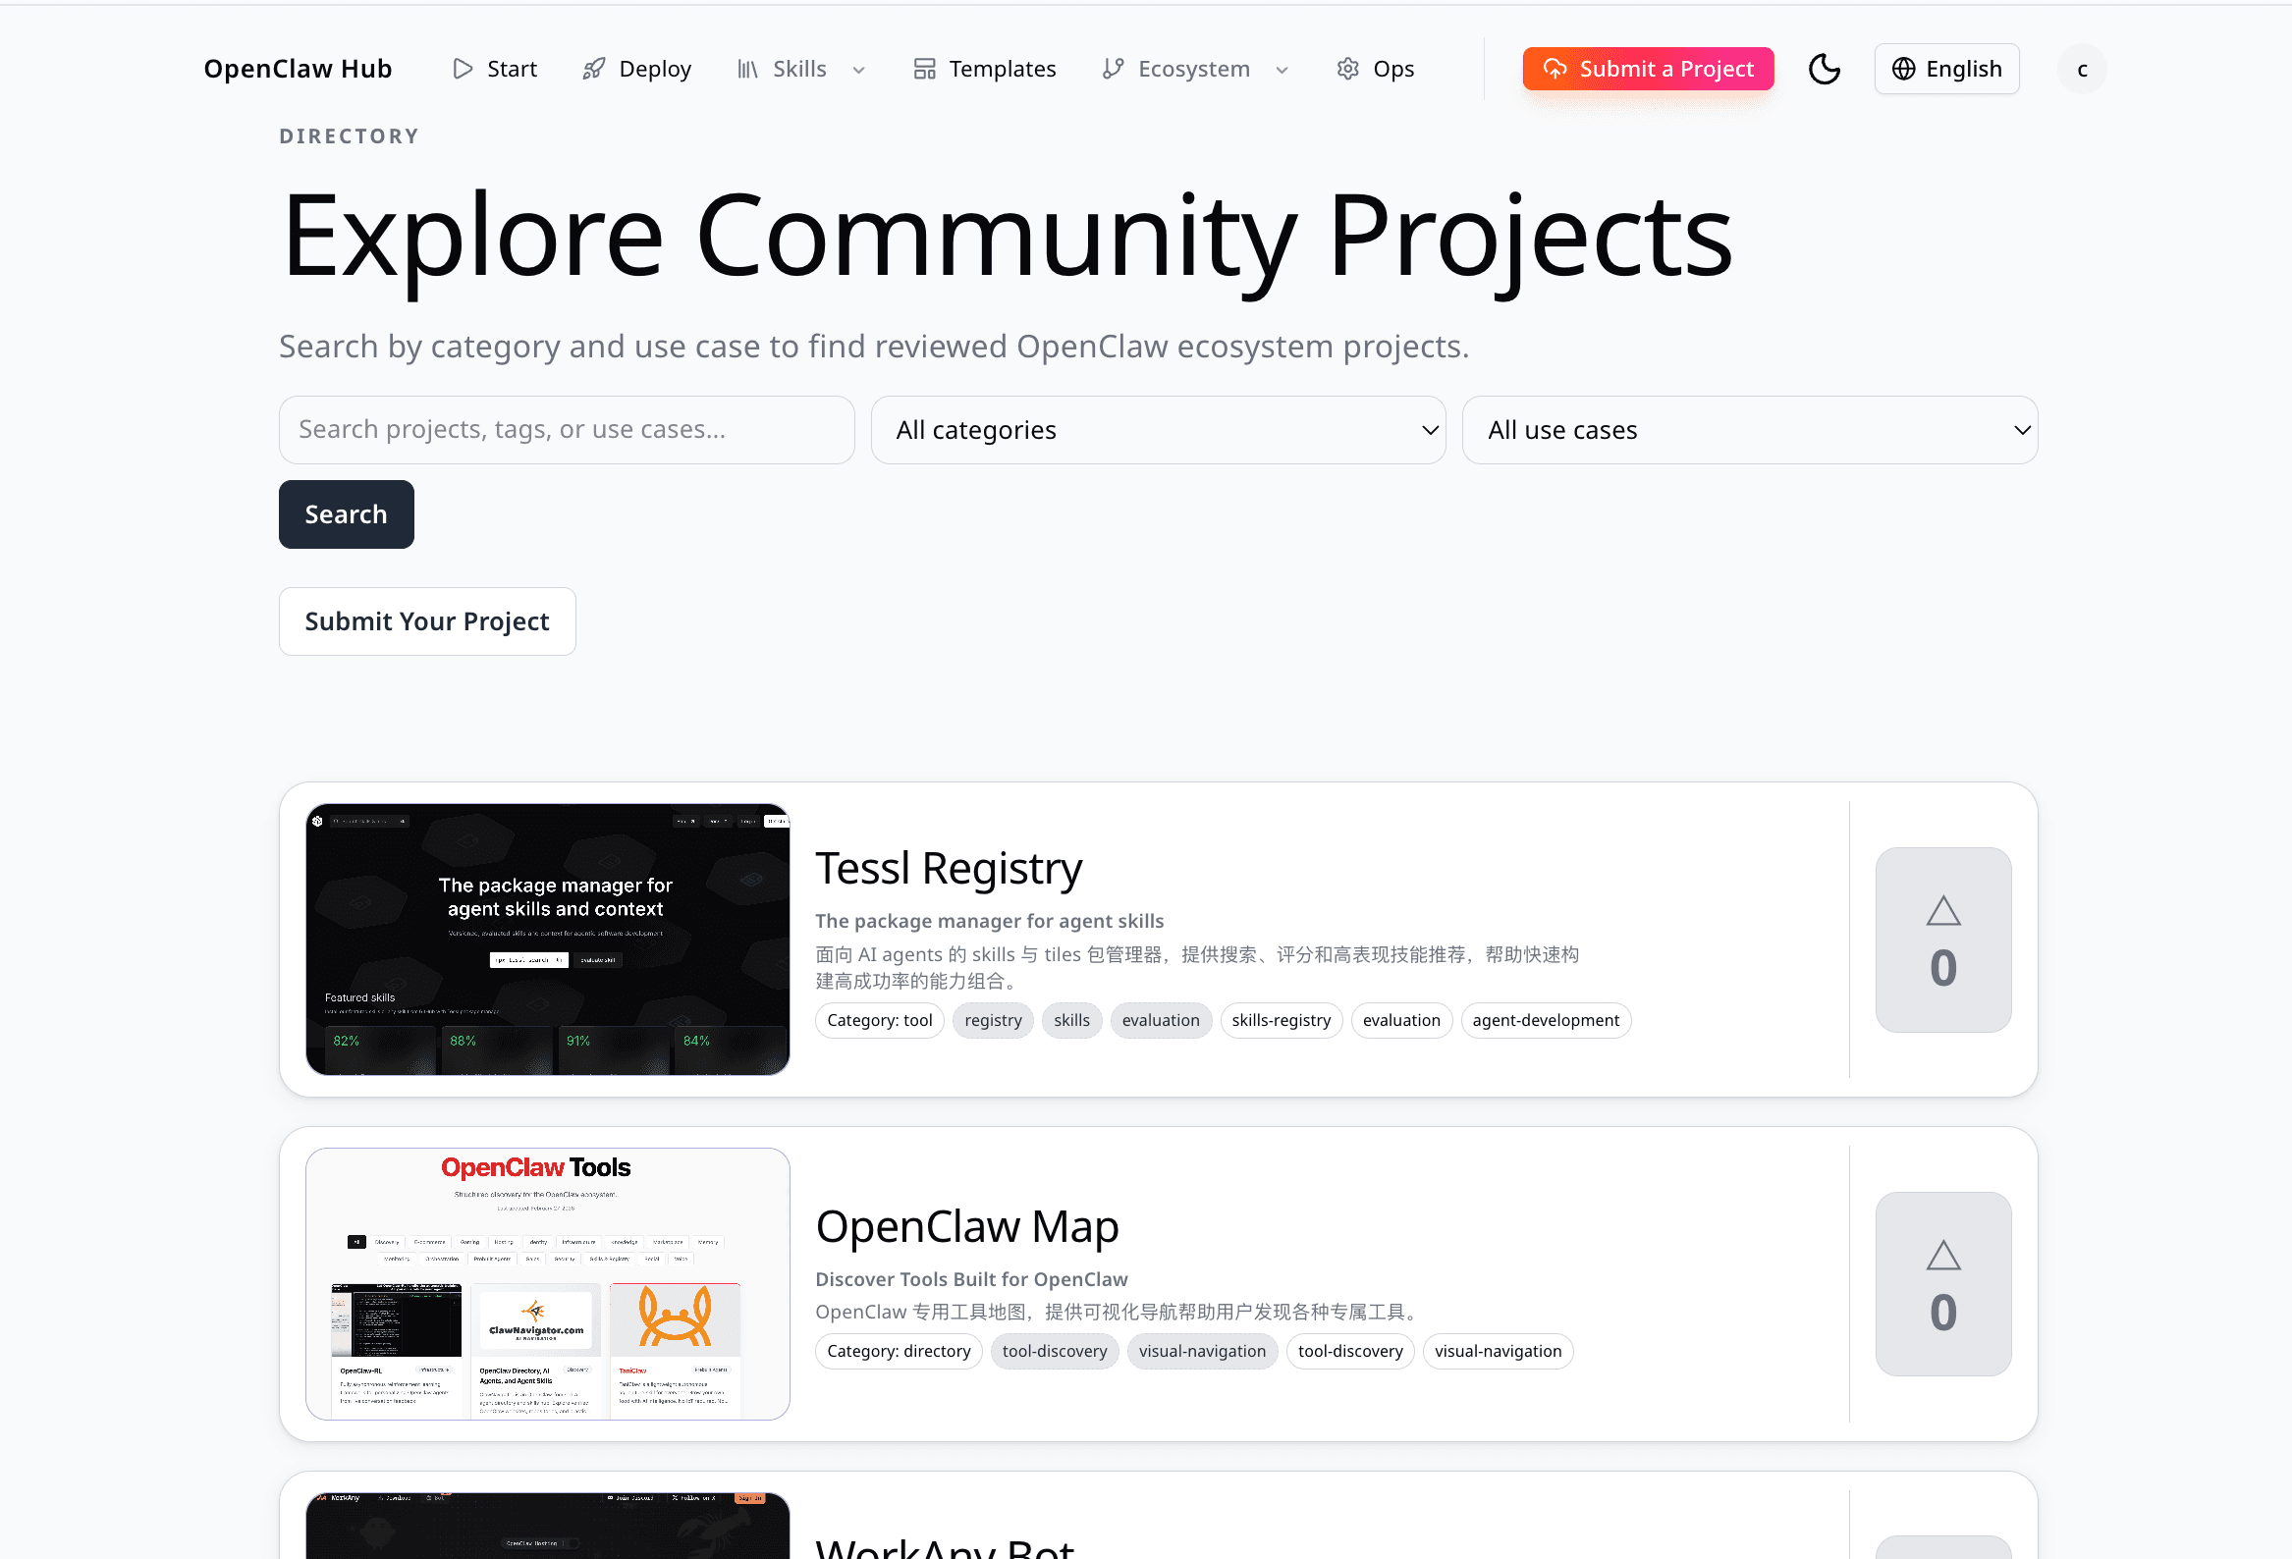
Task: Expand the Skills menu chevron
Action: tap(858, 70)
